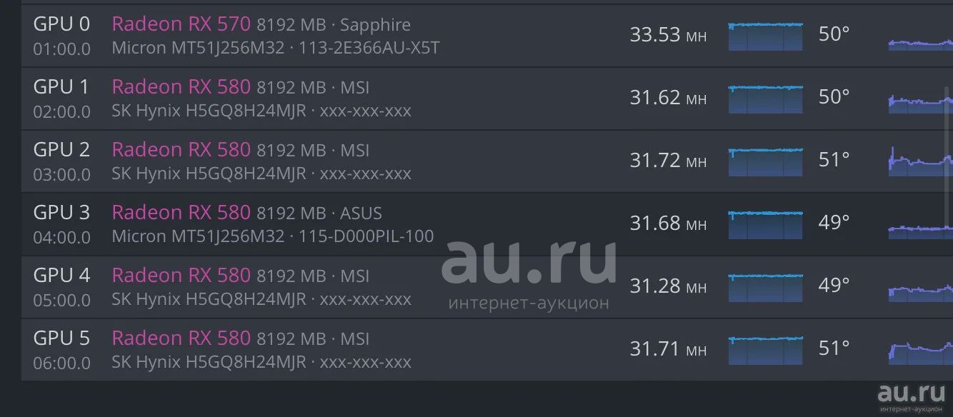Image resolution: width=953 pixels, height=417 pixels.
Task: Click the GPU 2 hashrate graph thumbnail
Action: [x=765, y=162]
